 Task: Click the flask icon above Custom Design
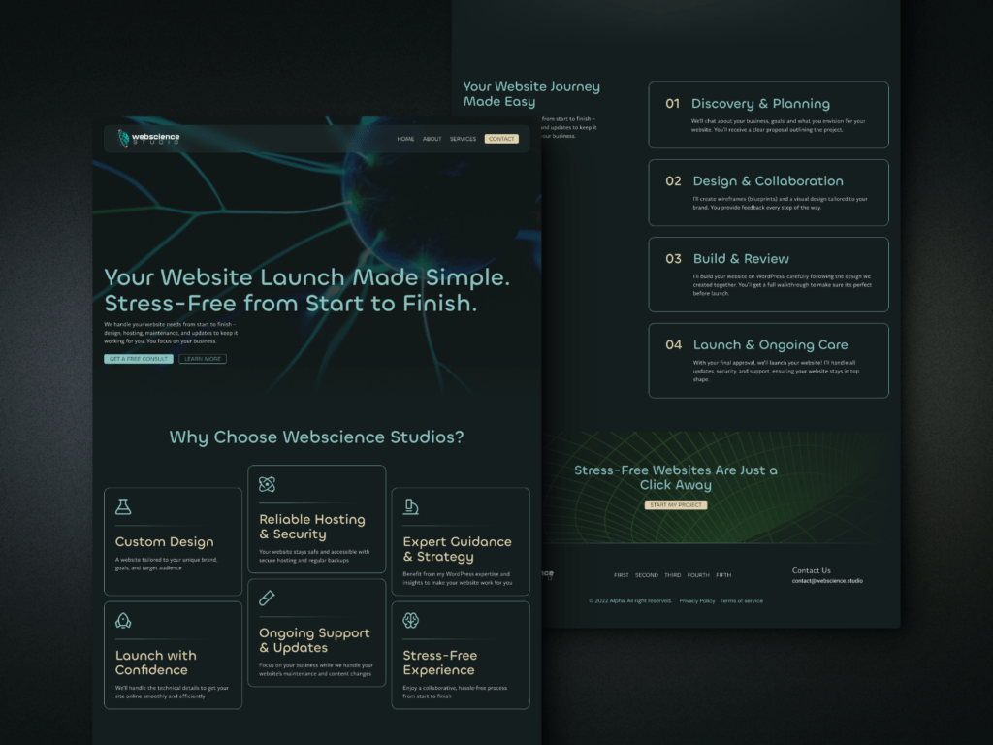tap(123, 506)
